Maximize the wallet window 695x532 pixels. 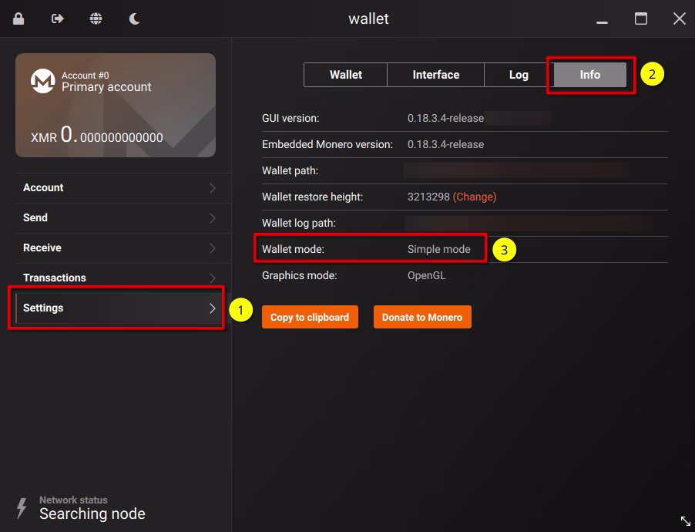640,19
